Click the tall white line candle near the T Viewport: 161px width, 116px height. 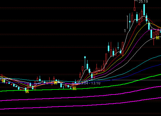pyautogui.click(x=128, y=22)
